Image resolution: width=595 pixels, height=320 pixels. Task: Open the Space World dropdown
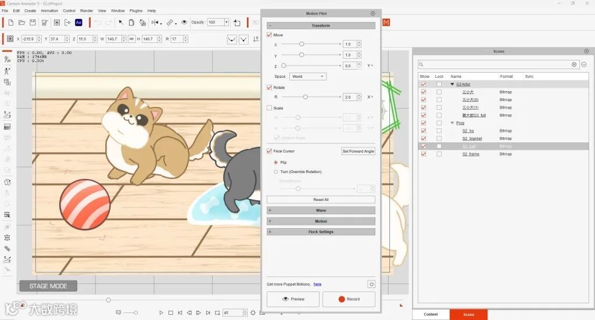pyautogui.click(x=308, y=77)
